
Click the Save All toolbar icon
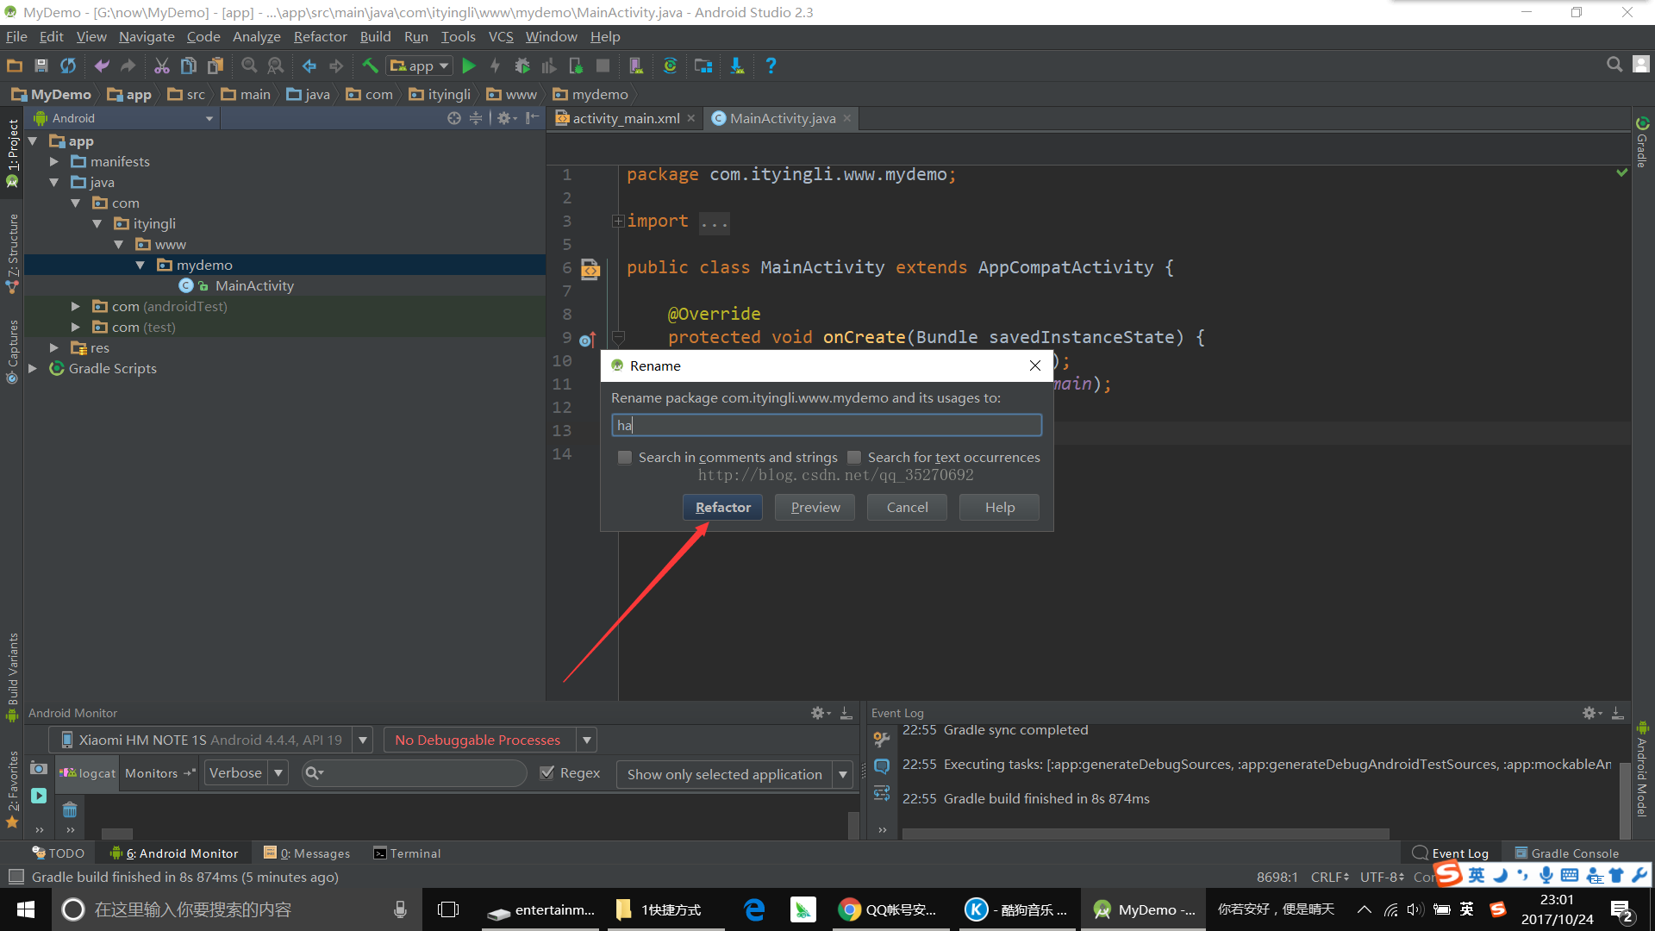click(x=41, y=66)
